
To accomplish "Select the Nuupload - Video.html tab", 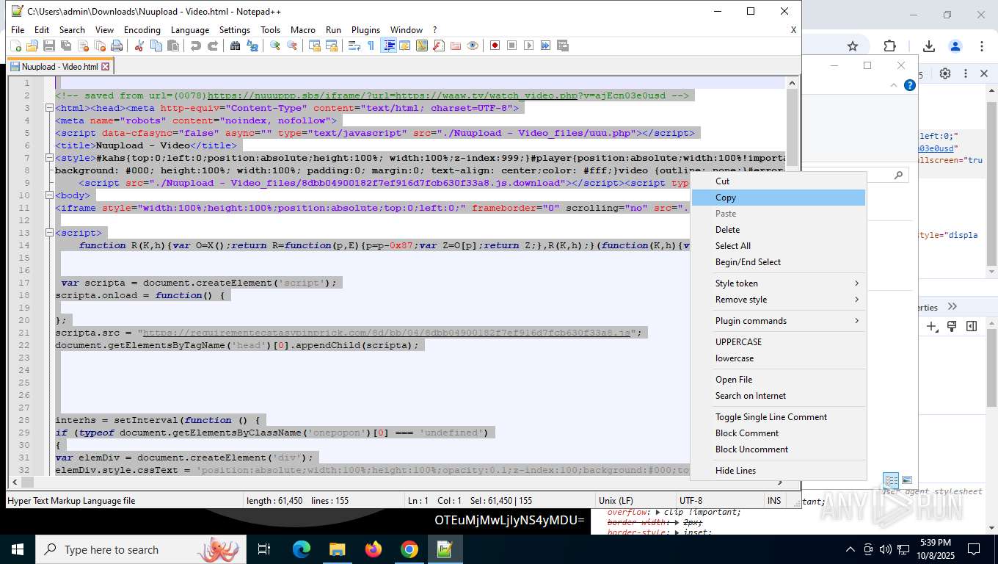I will [59, 67].
